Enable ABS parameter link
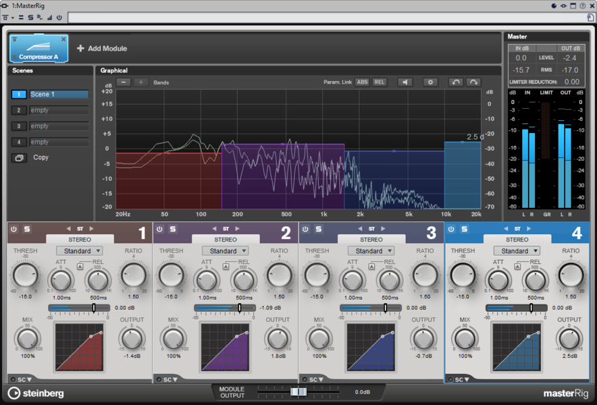This screenshot has width=597, height=405. (x=362, y=82)
